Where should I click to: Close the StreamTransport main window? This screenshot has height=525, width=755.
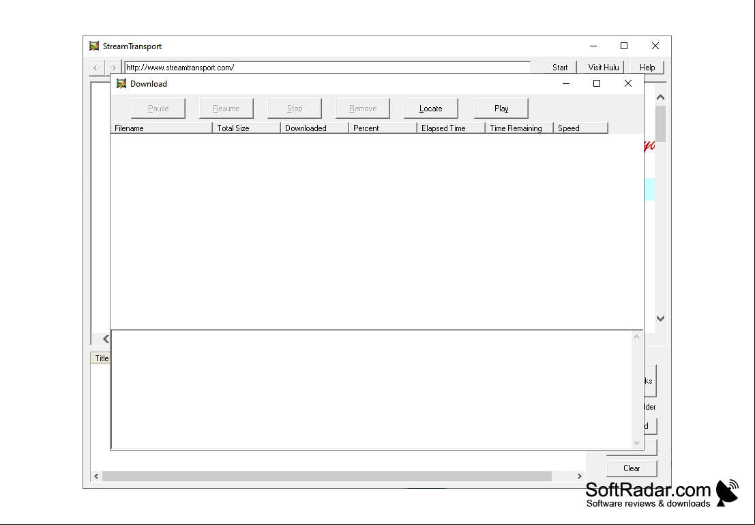[655, 46]
